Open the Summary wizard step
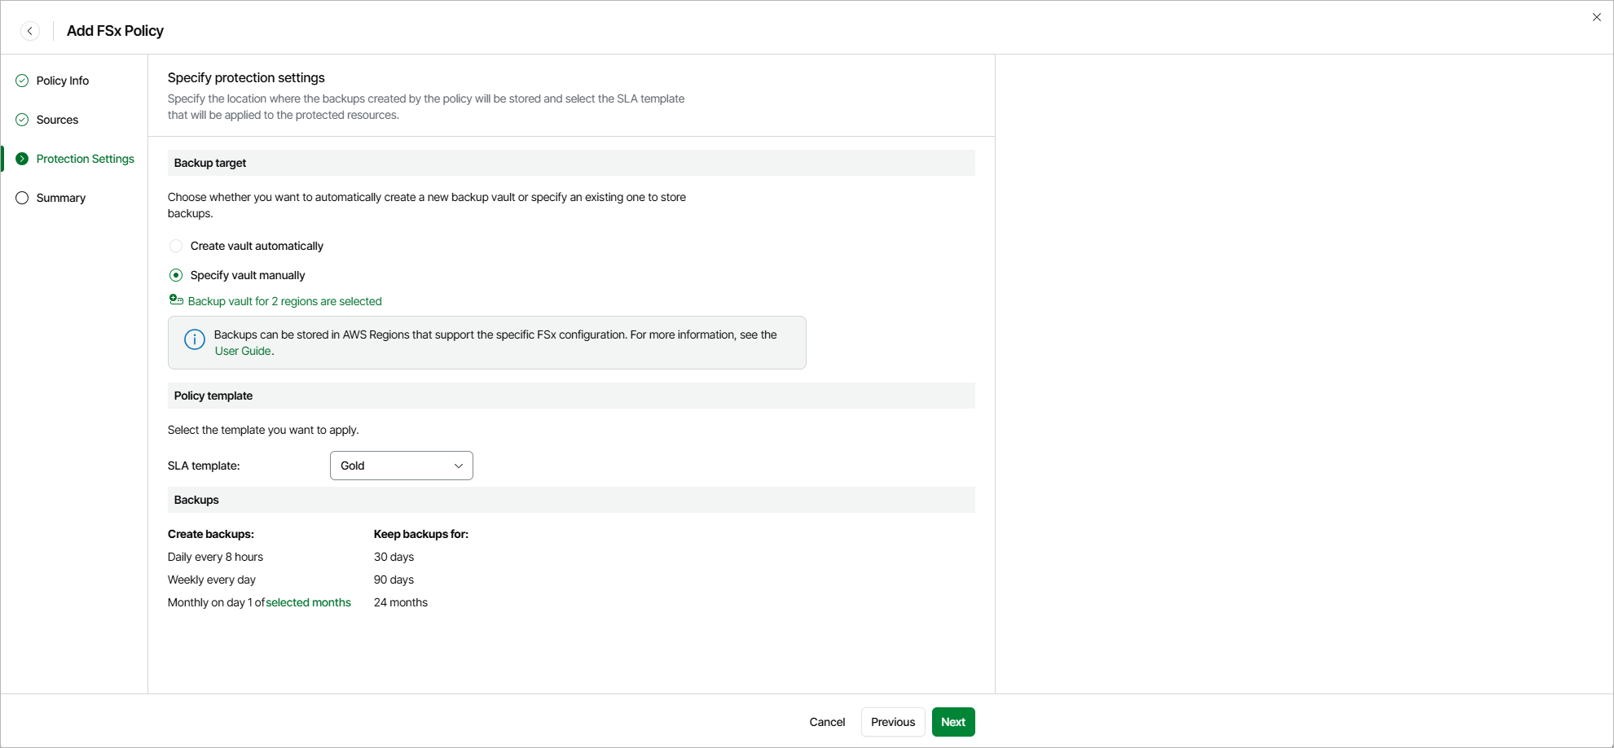1614x748 pixels. (61, 198)
